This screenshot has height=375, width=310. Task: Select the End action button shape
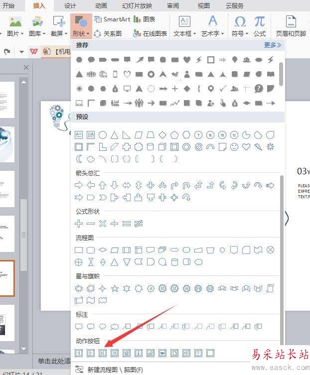tap(115, 353)
